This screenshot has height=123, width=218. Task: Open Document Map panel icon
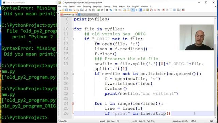pyautogui.click(x=147, y=10)
